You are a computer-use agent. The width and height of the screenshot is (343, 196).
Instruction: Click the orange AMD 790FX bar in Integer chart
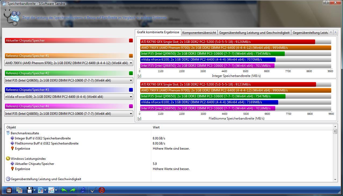pyautogui.click(x=236, y=48)
